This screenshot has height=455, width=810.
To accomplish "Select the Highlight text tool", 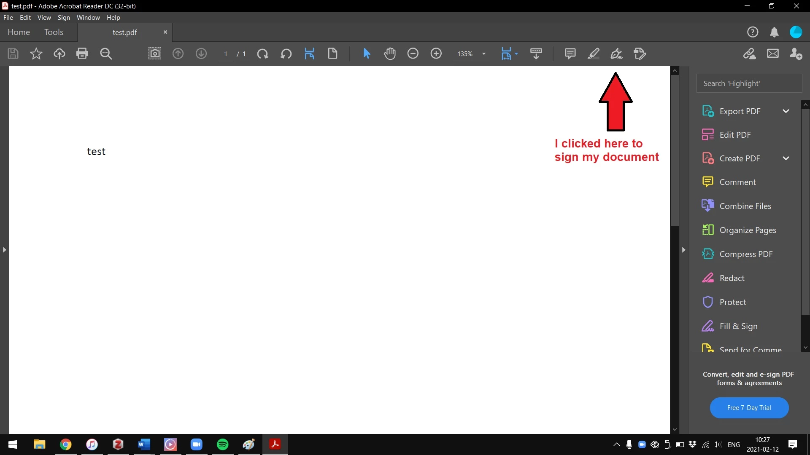I will click(593, 54).
